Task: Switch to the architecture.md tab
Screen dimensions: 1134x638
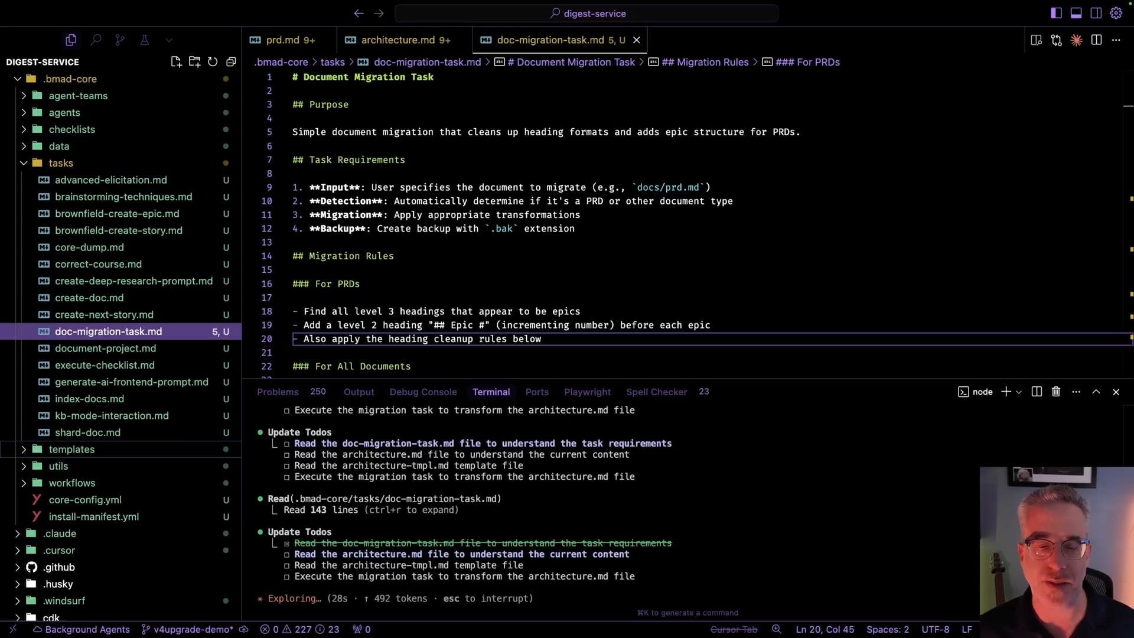Action: (x=397, y=40)
